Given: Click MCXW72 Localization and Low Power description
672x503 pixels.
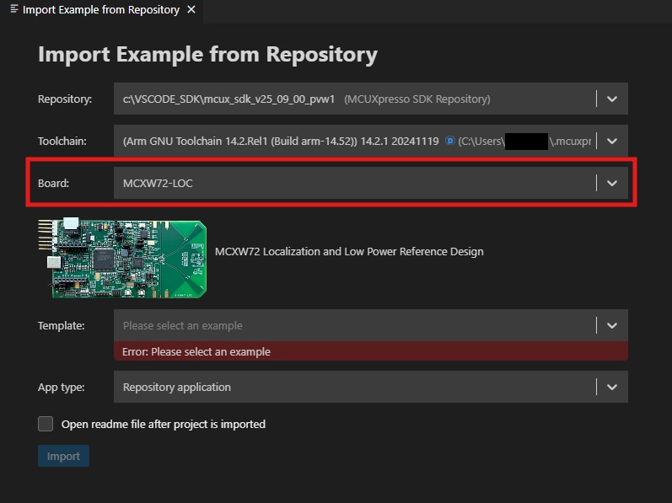Looking at the screenshot, I should (x=349, y=251).
